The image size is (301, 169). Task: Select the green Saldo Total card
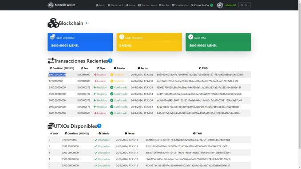[x=218, y=42]
